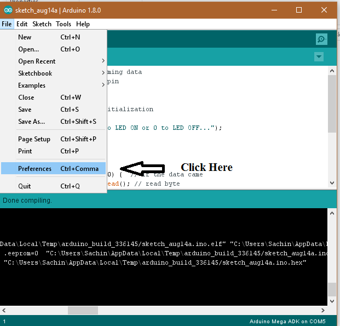Click console line ending in sketch_aug14a.ino.hex
The width and height of the screenshot is (340, 326).
click(155, 262)
